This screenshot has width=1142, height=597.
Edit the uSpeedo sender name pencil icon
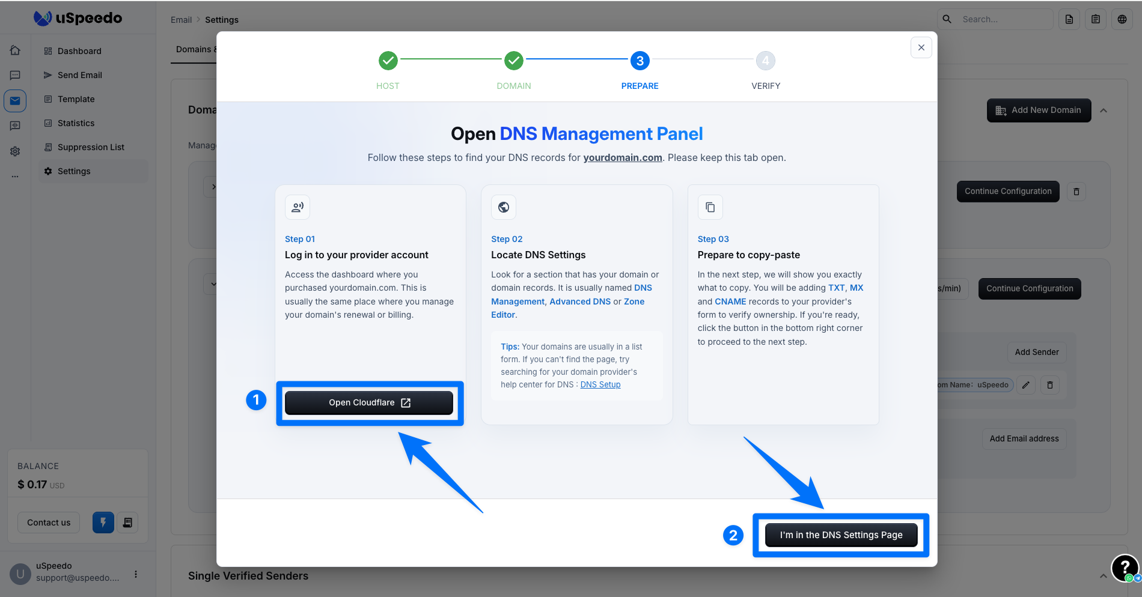(1026, 385)
